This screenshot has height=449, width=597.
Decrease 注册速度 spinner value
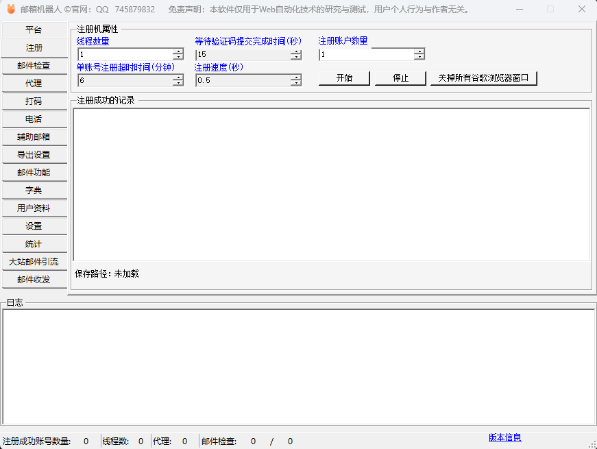click(x=295, y=84)
